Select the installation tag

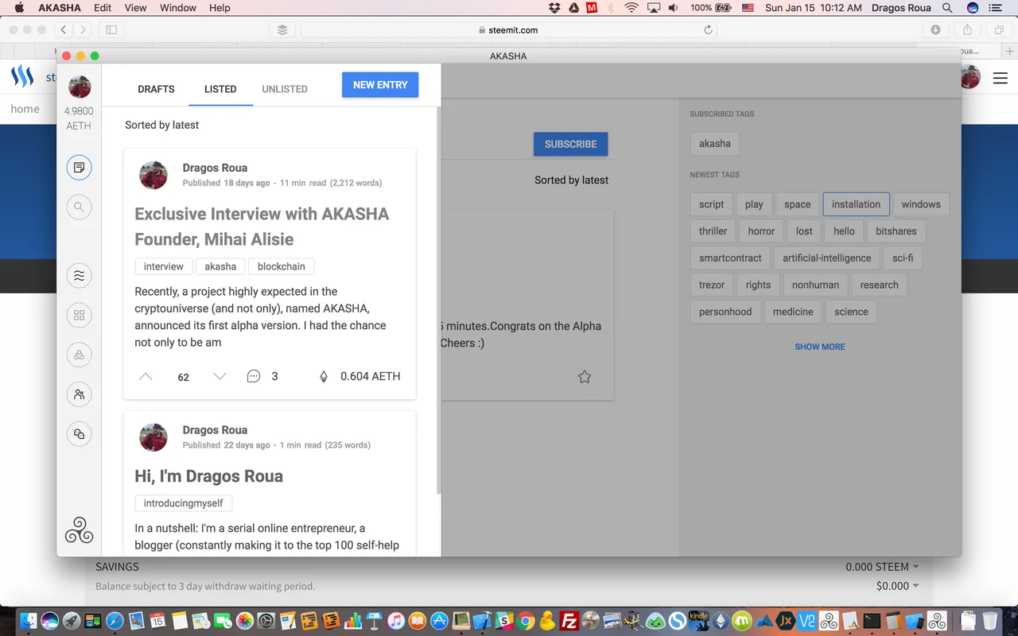point(856,204)
